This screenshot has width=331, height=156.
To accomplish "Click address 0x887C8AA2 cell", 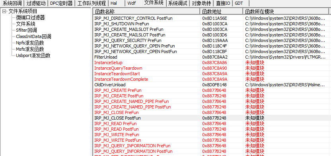I will (x=215, y=57).
